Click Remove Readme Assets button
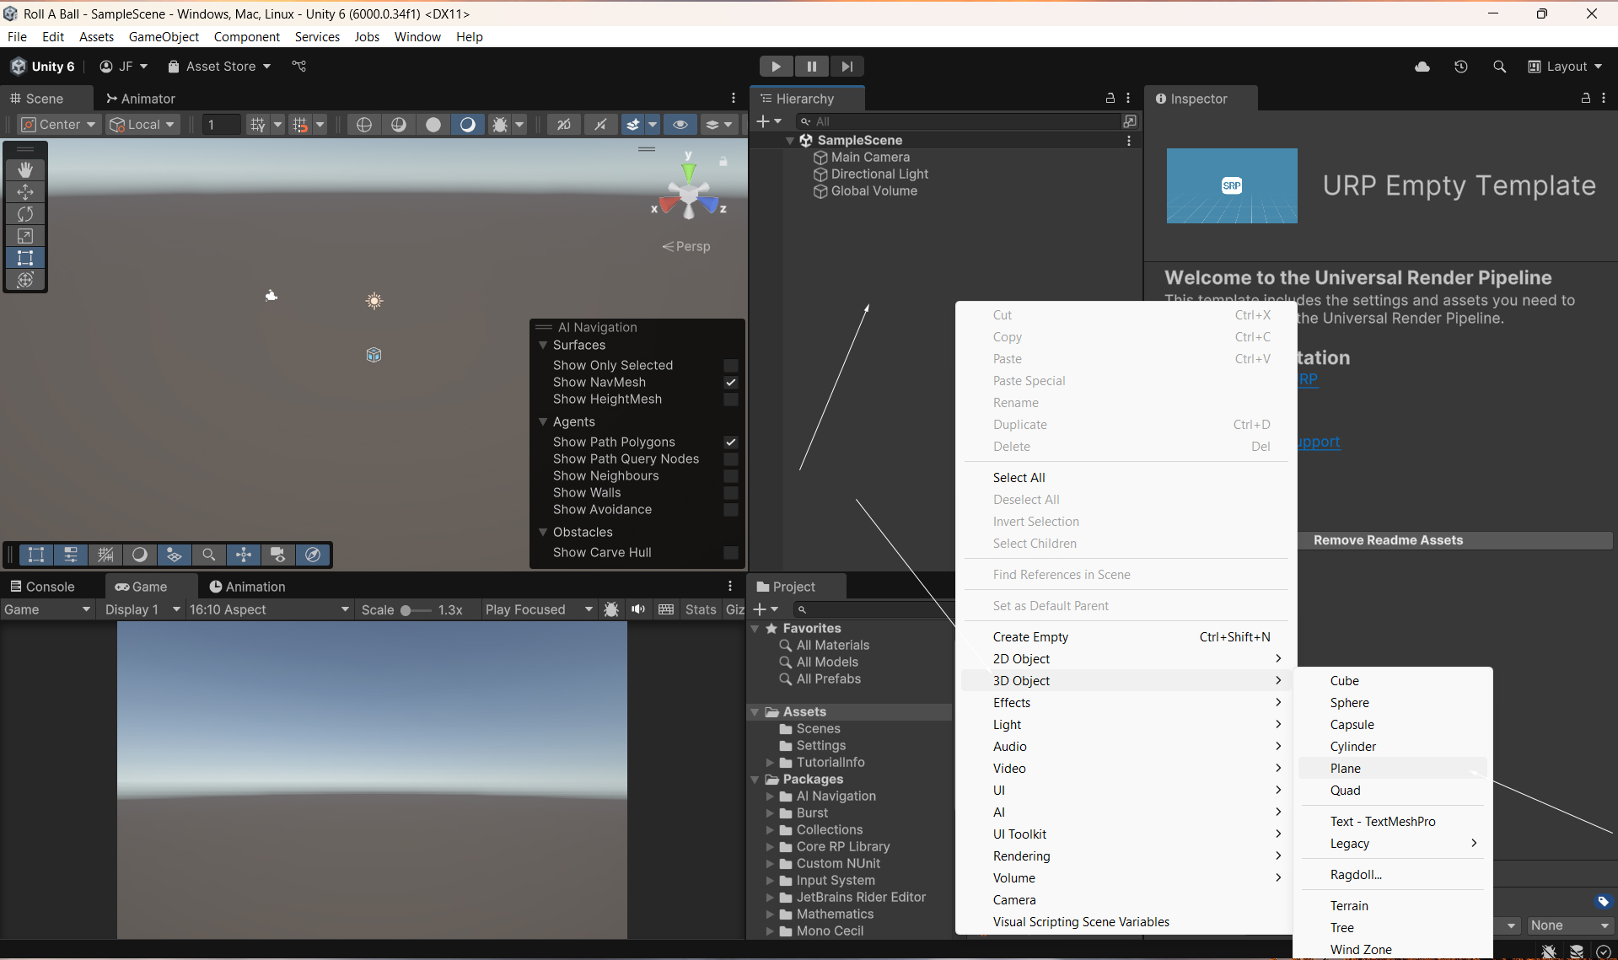Viewport: 1618px width, 960px height. click(x=1388, y=540)
